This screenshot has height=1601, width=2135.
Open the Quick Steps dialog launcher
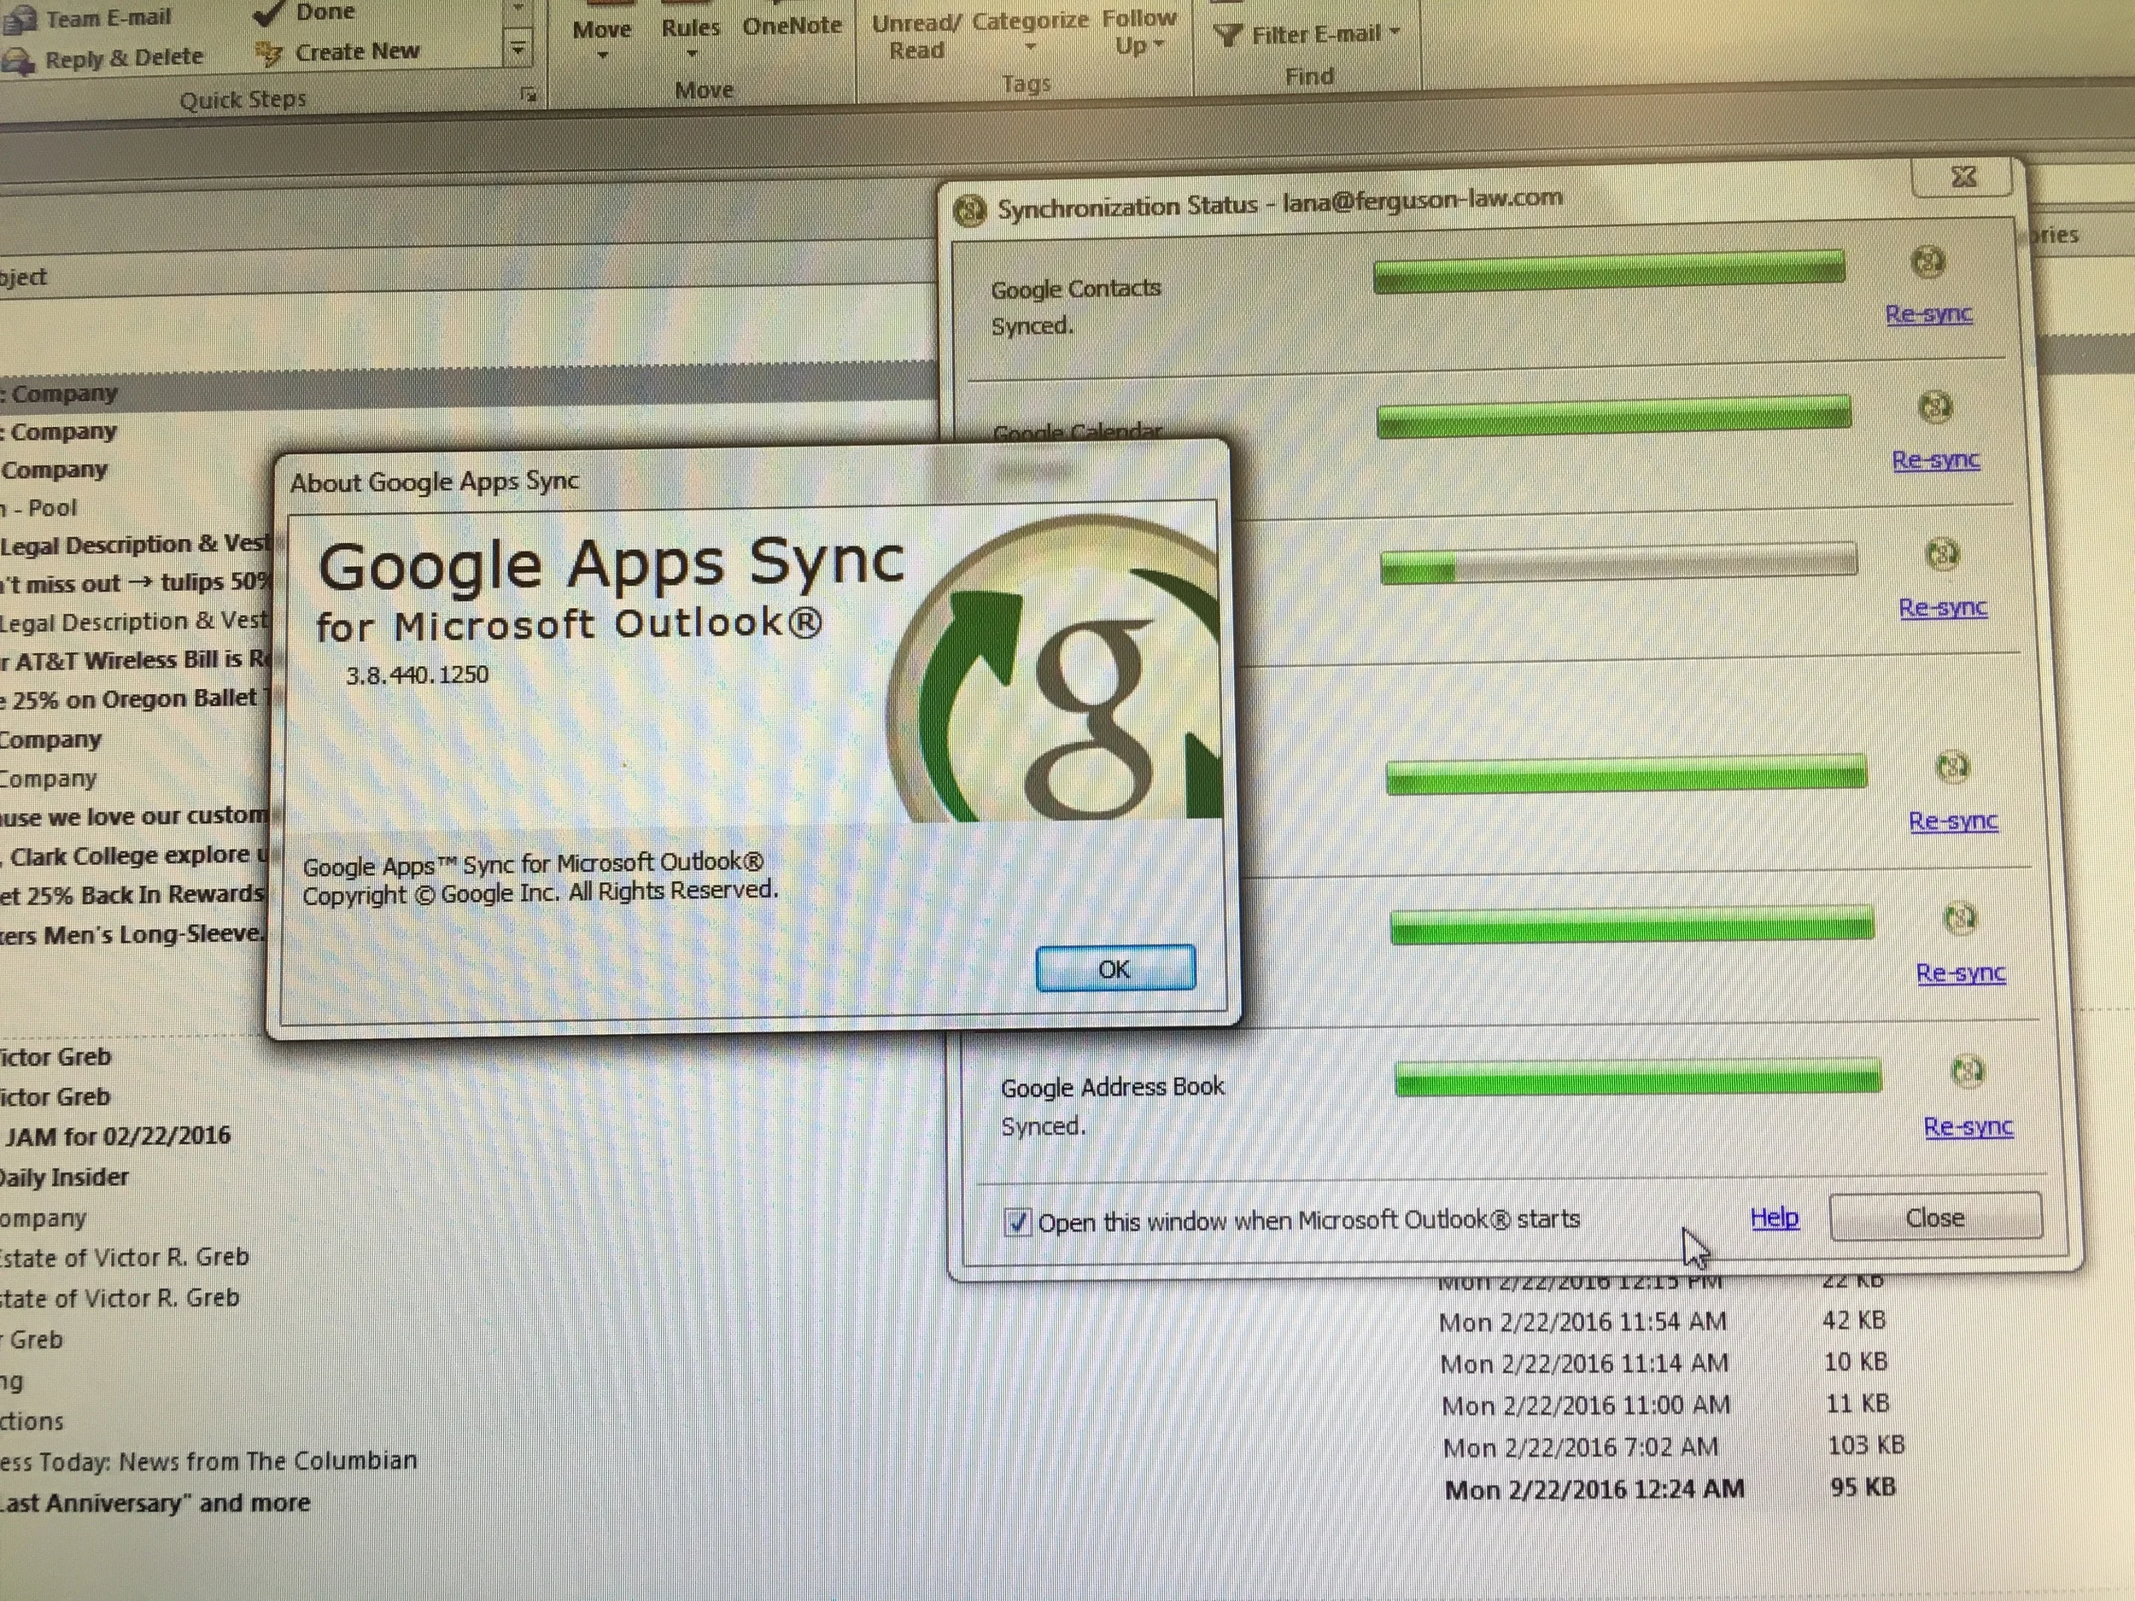(x=528, y=94)
